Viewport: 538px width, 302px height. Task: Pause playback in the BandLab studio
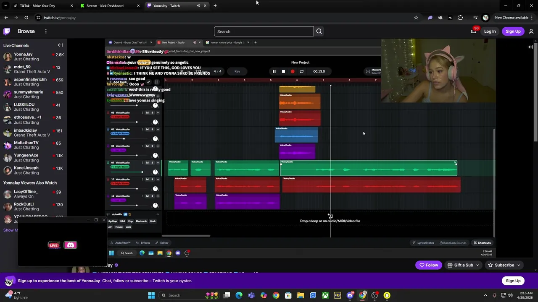(274, 71)
